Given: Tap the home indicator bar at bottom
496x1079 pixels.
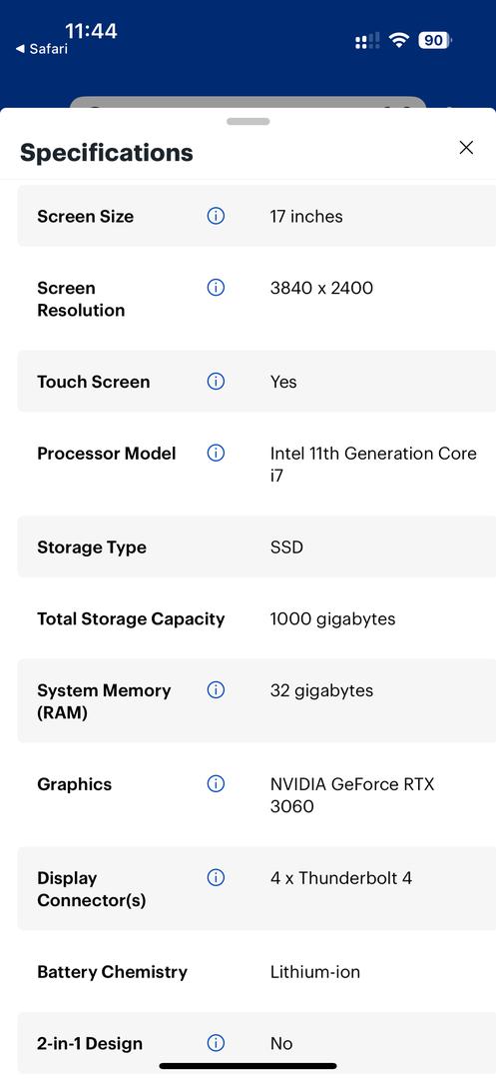Looking at the screenshot, I should 248,1066.
